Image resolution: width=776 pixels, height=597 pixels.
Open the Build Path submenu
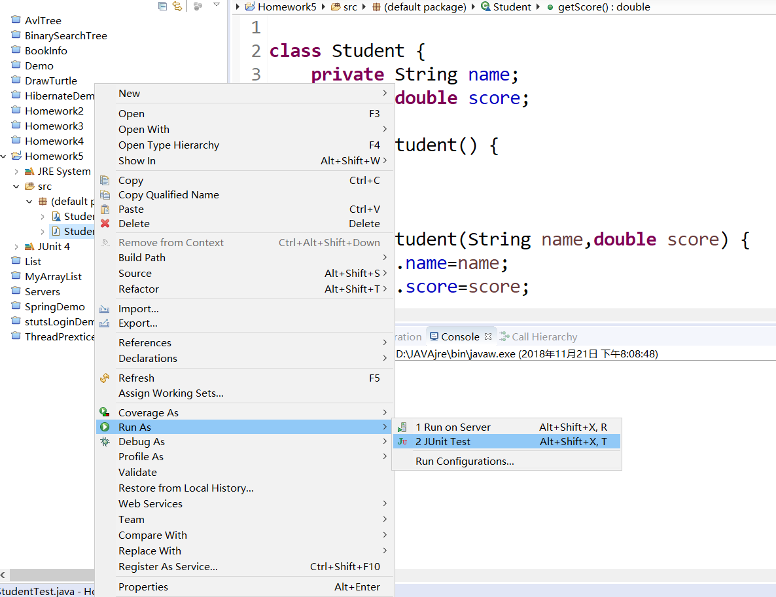[x=245, y=258]
